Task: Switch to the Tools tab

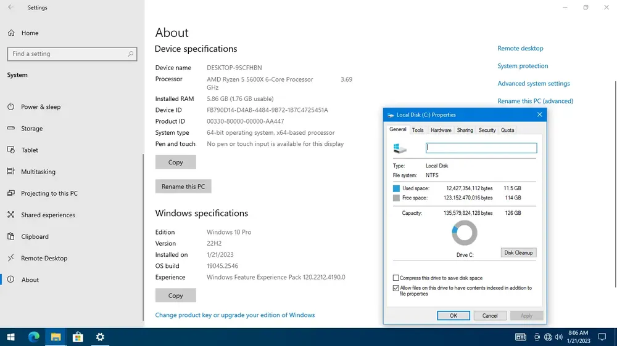Action: point(418,130)
